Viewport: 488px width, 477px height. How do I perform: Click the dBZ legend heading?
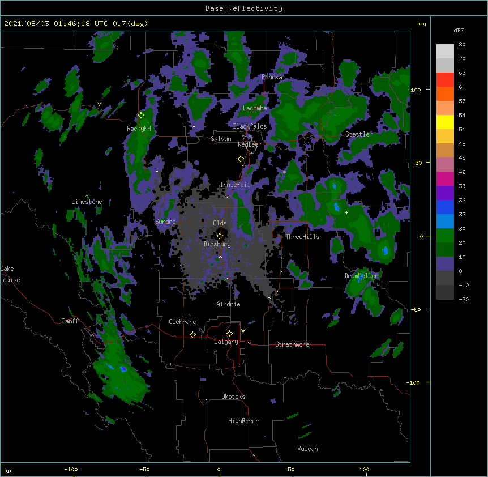tap(459, 31)
